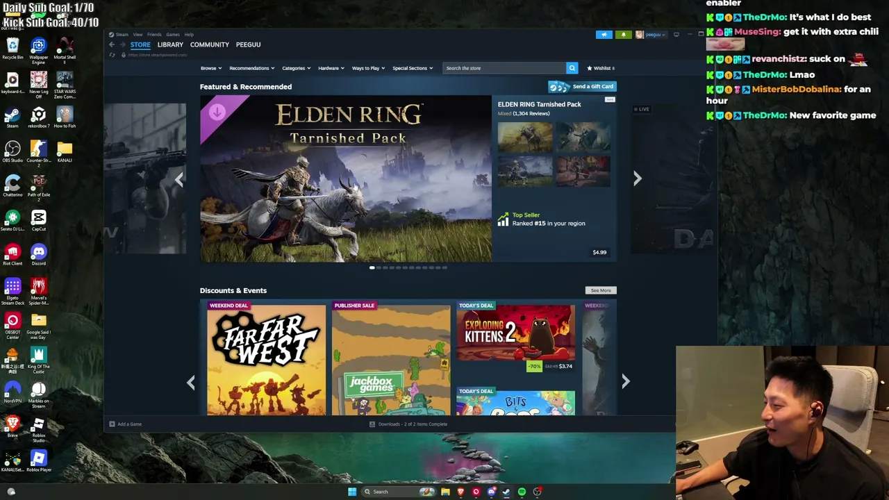Expand the Browse dropdown in store
The width and height of the screenshot is (889, 500).
coord(211,68)
